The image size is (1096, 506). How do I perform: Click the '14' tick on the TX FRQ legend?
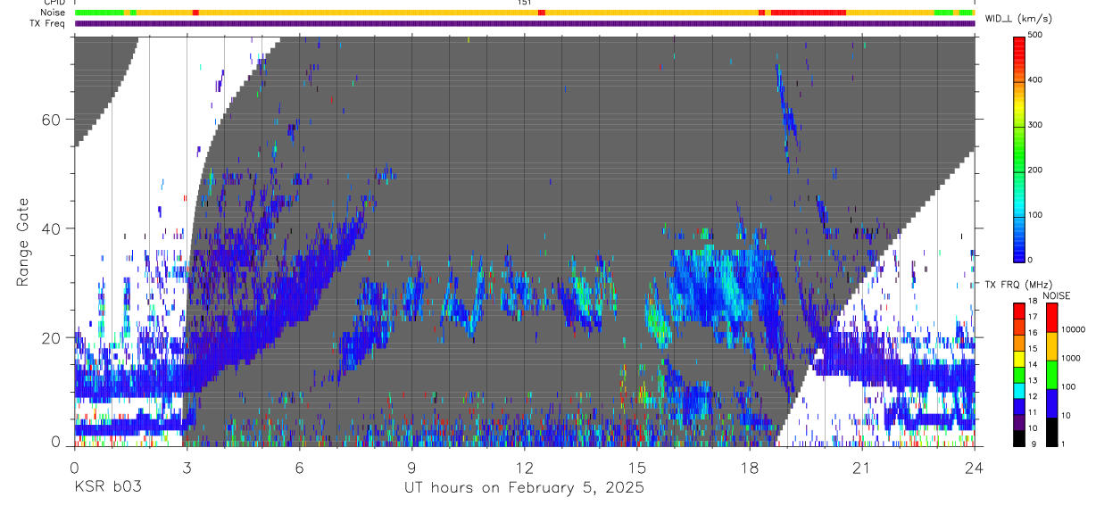pos(1034,365)
